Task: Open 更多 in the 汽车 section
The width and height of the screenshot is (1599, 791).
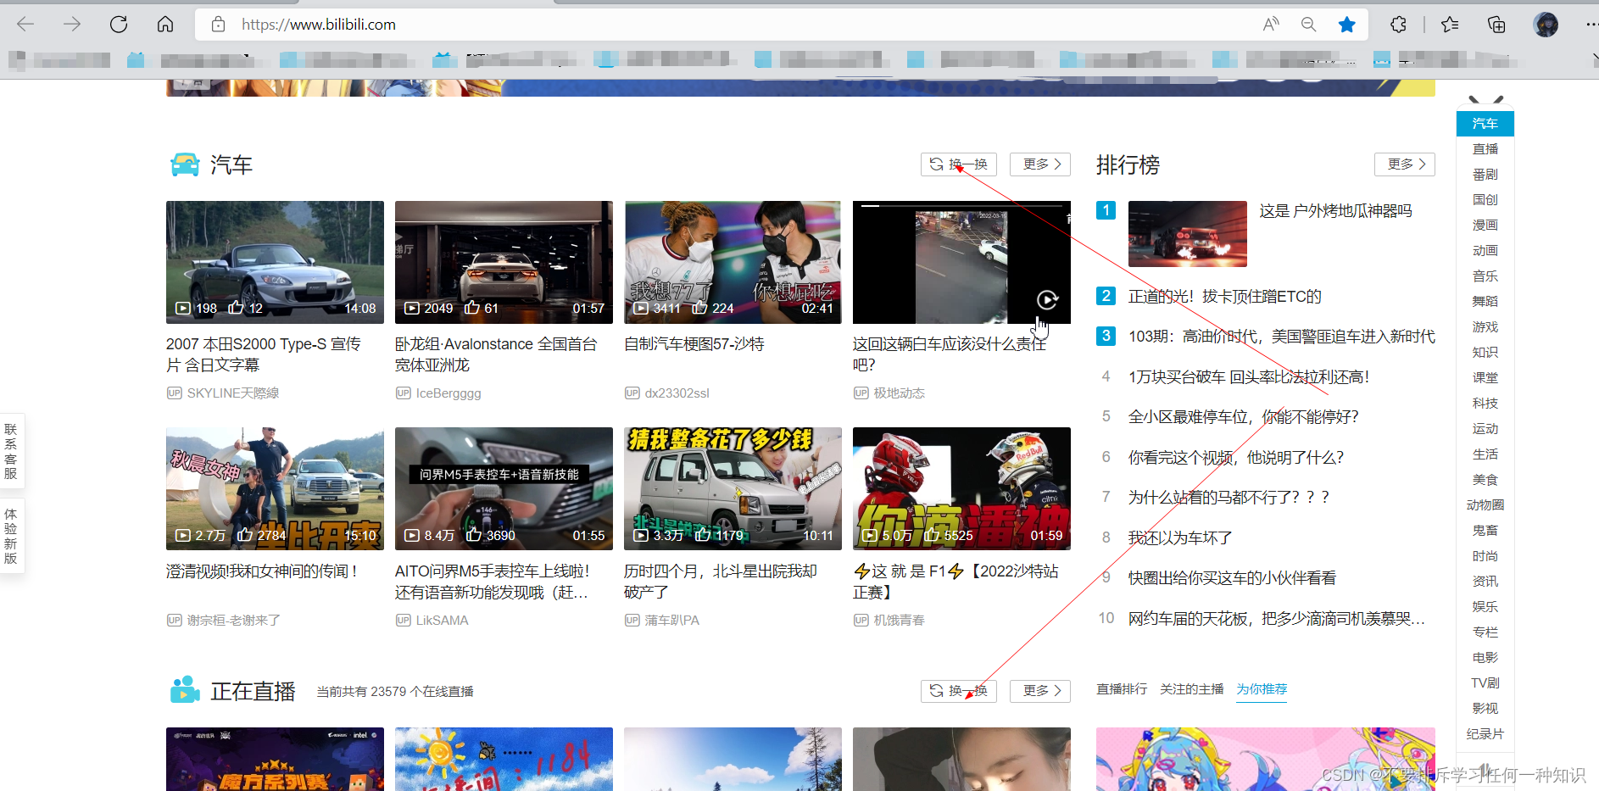Action: [1040, 164]
